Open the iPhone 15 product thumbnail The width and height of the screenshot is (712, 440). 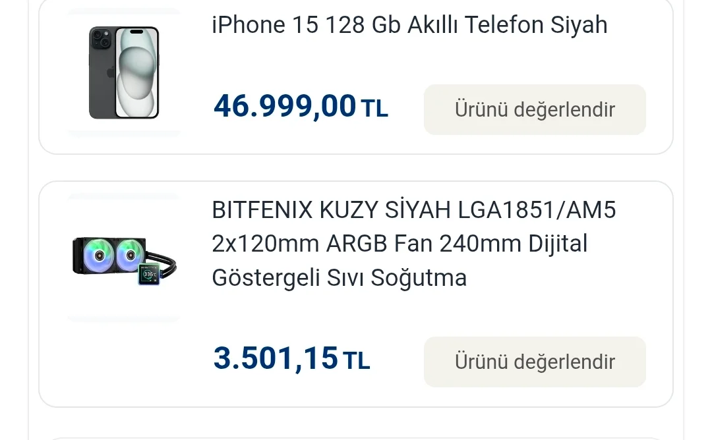(x=124, y=72)
